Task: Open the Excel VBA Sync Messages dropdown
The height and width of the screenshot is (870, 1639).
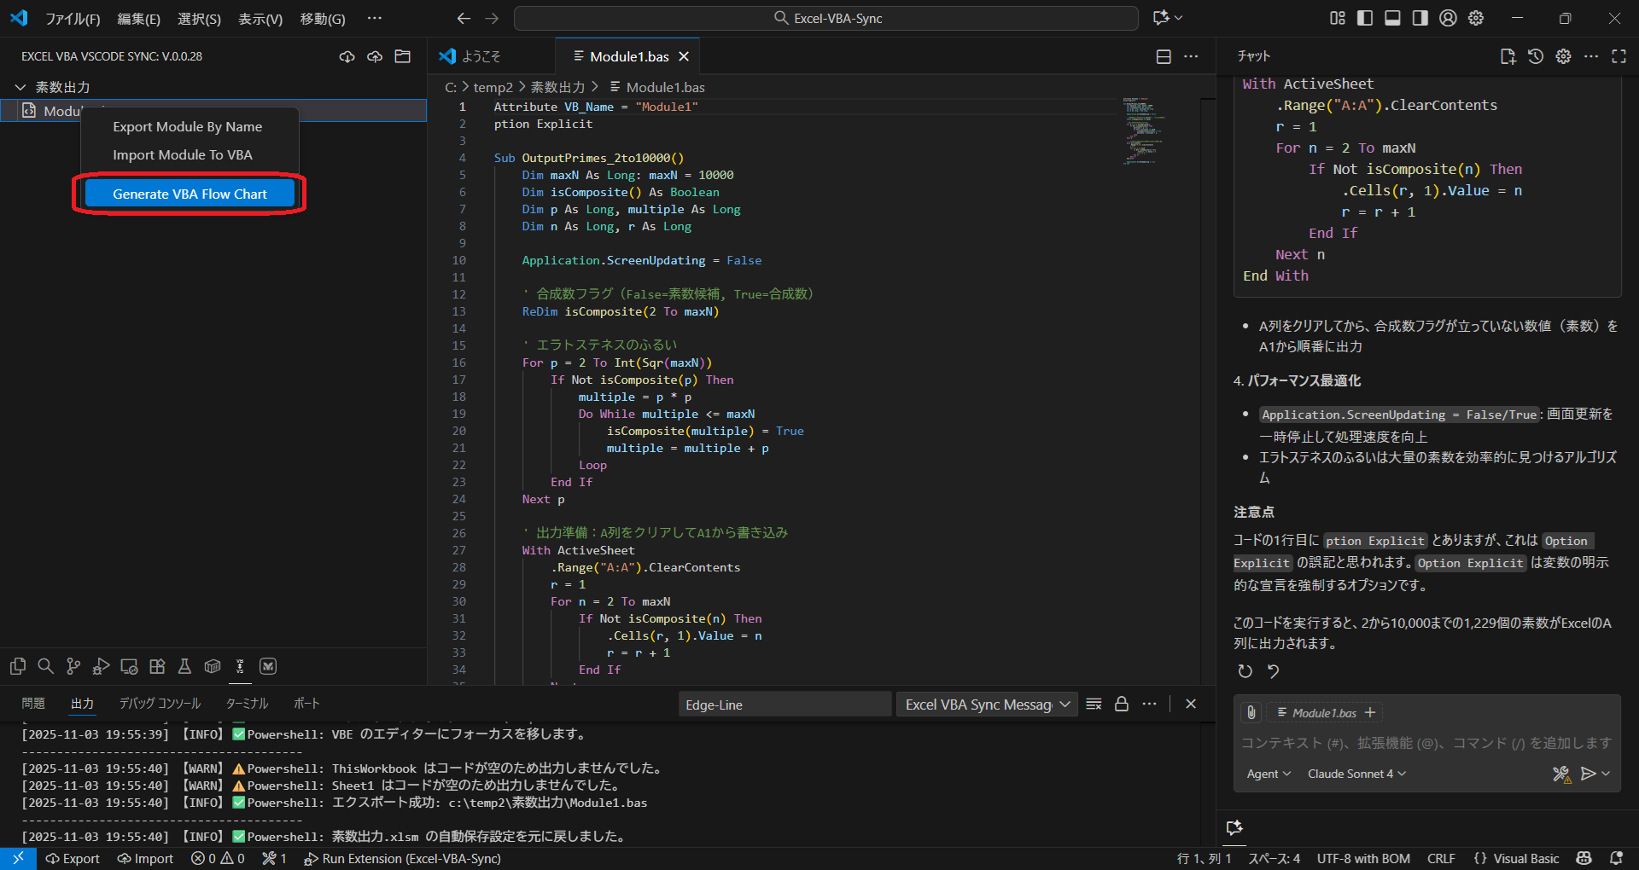Action: click(985, 704)
